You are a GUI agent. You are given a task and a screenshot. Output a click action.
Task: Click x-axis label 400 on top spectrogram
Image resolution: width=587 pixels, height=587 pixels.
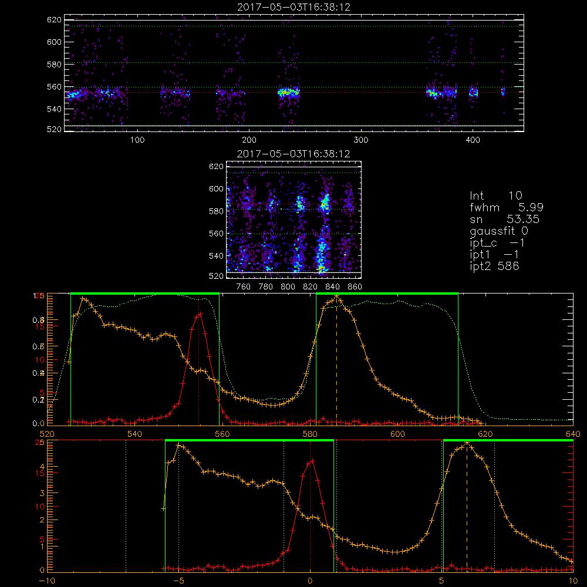pyautogui.click(x=473, y=140)
